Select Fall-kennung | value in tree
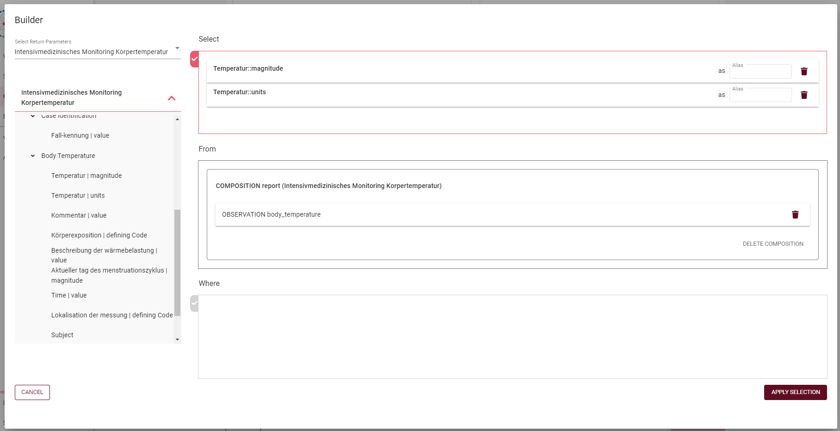This screenshot has width=840, height=431. pyautogui.click(x=80, y=135)
